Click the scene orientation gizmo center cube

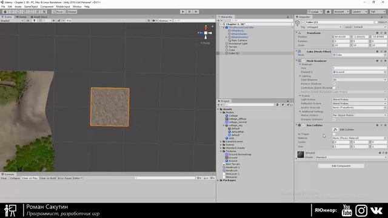point(206,33)
